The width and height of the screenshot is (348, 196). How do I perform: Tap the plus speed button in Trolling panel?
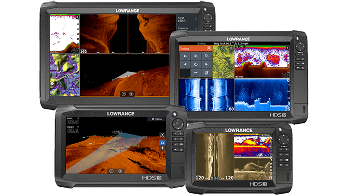196,56
